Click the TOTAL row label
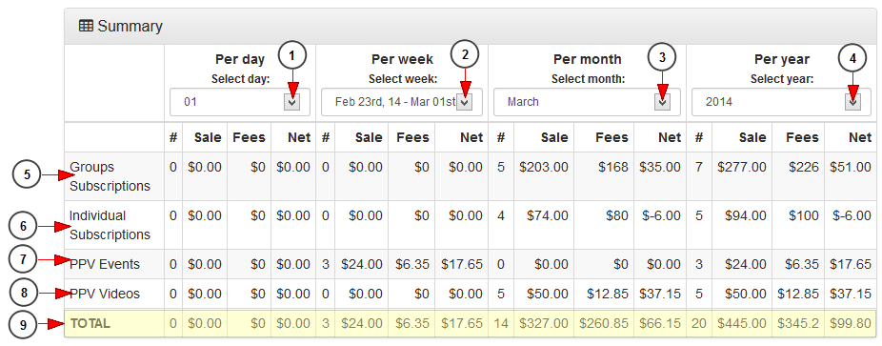This screenshot has height=346, width=882. (90, 323)
